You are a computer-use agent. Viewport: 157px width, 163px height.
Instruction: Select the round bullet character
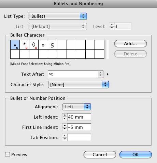tap(15, 45)
